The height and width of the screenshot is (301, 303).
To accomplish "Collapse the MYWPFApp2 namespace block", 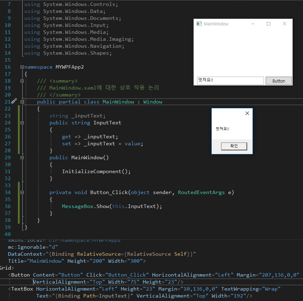I will [x=22, y=67].
